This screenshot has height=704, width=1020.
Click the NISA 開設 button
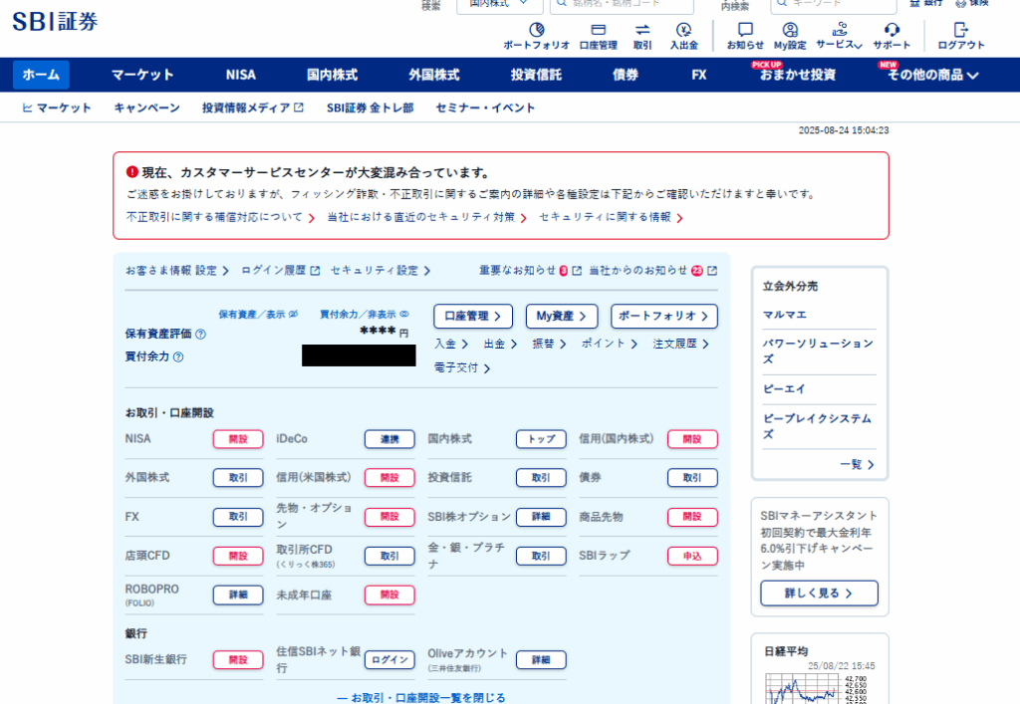click(238, 439)
